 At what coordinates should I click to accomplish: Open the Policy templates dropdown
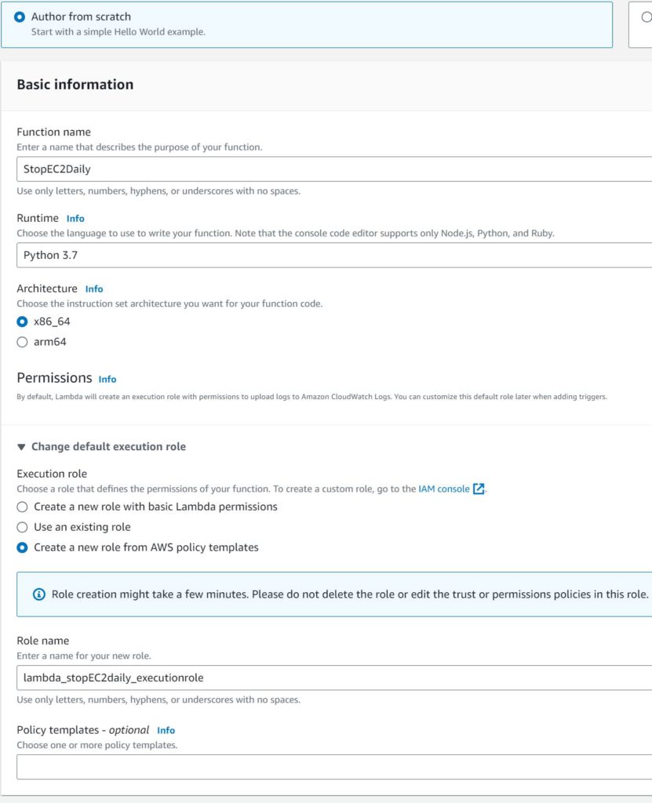tap(334, 767)
